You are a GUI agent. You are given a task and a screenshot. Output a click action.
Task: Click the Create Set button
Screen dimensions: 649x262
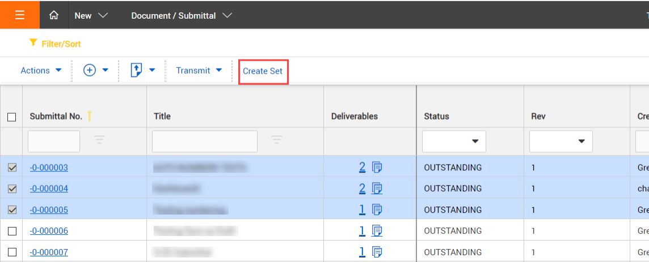pyautogui.click(x=263, y=71)
